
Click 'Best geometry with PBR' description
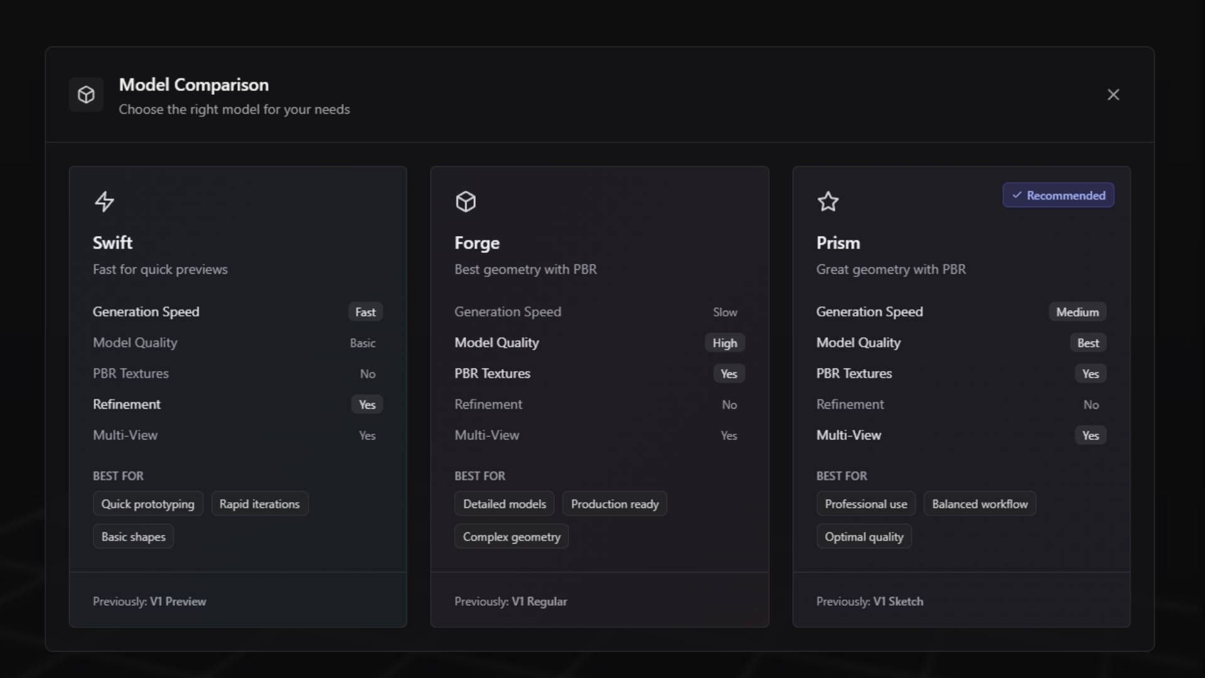(x=526, y=269)
